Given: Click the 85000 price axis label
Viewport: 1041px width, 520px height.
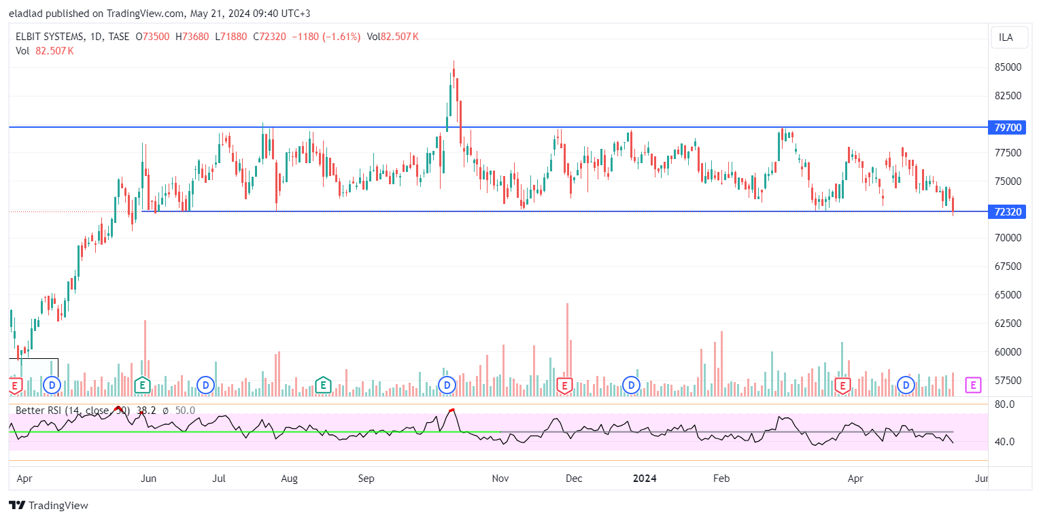Looking at the screenshot, I should 1008,67.
